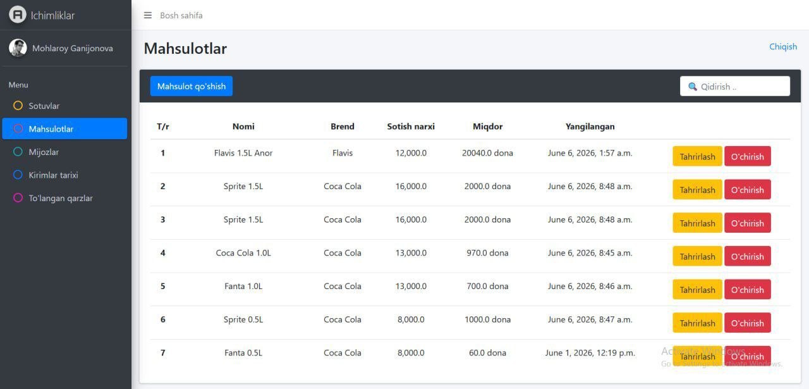Click the Mahsulot qo'shish button

192,86
